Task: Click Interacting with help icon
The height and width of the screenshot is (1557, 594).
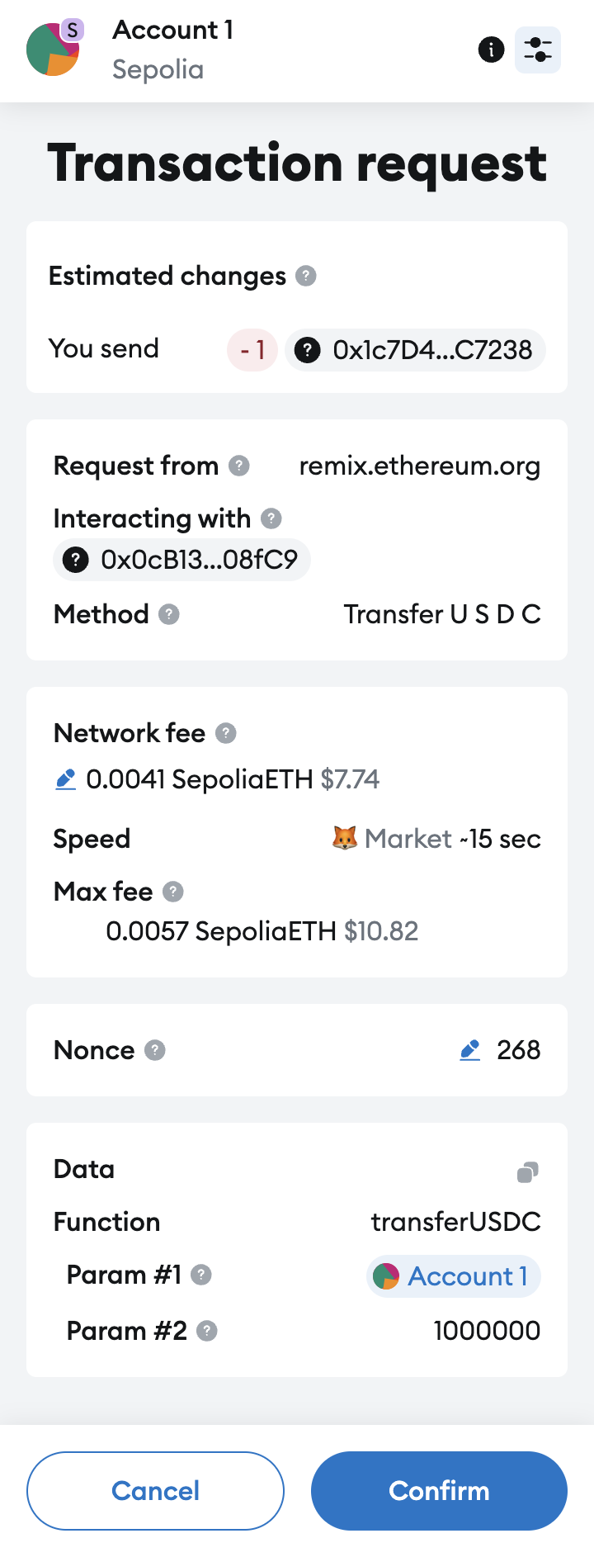Action: click(x=271, y=518)
